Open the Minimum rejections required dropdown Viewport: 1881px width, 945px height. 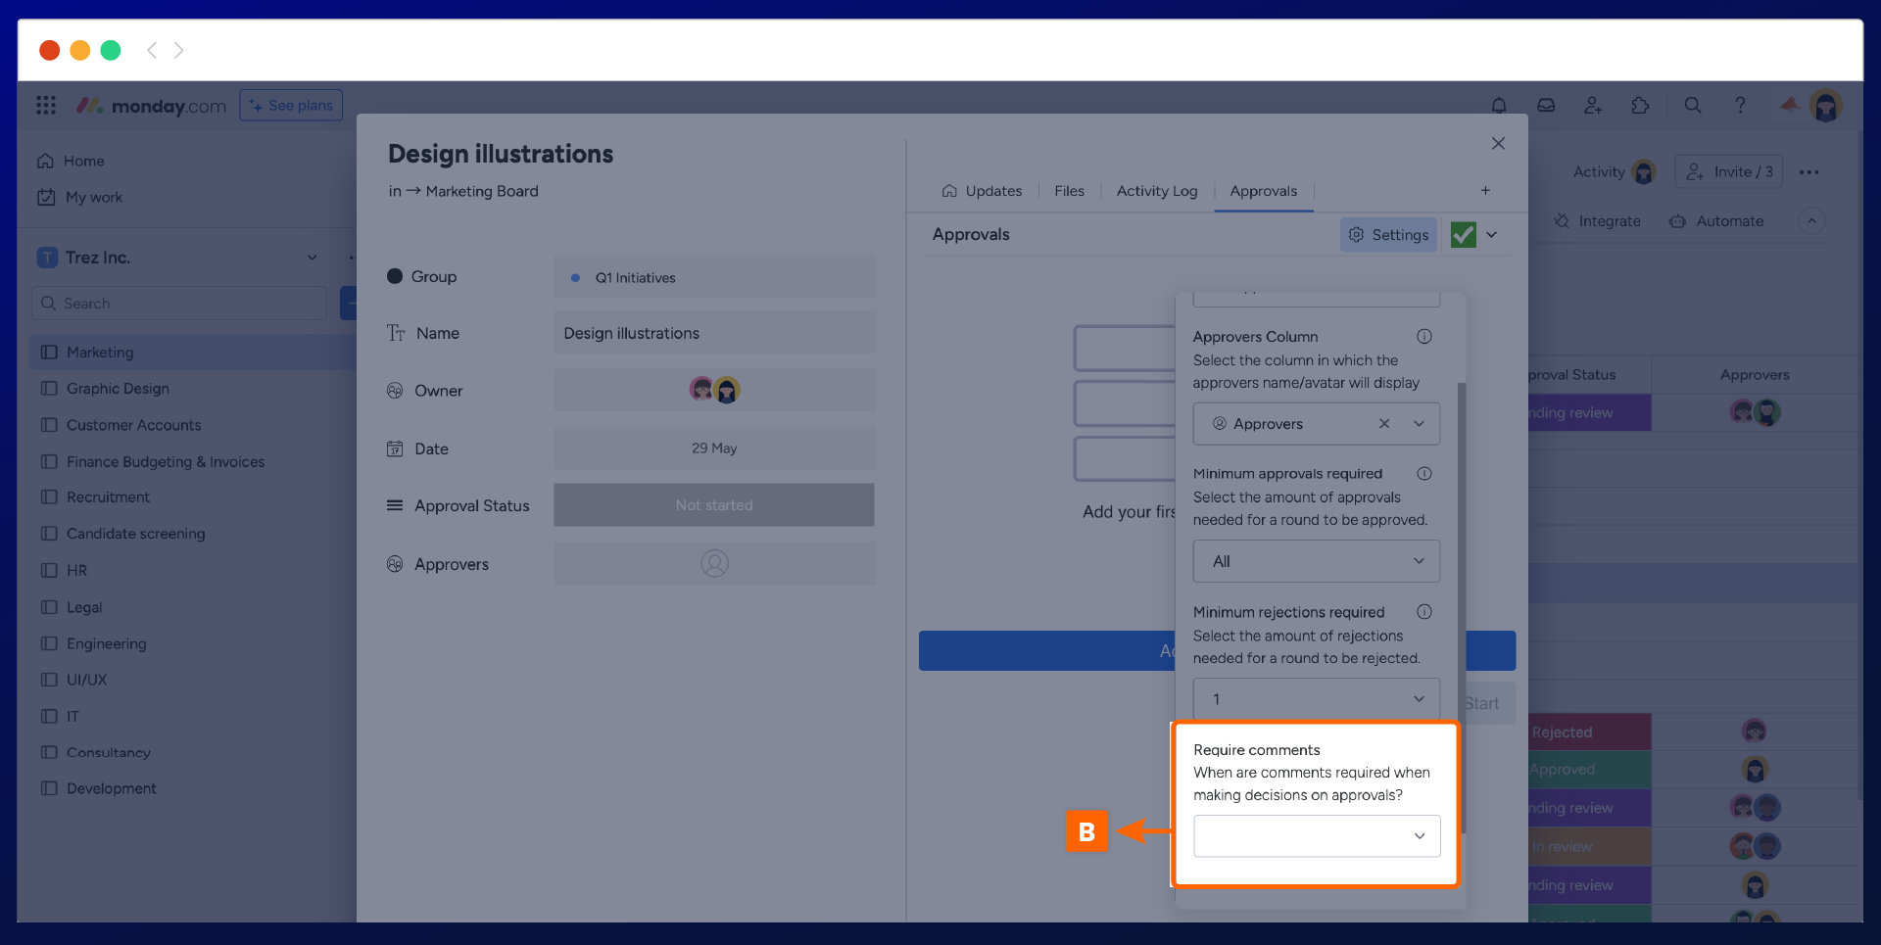1317,699
